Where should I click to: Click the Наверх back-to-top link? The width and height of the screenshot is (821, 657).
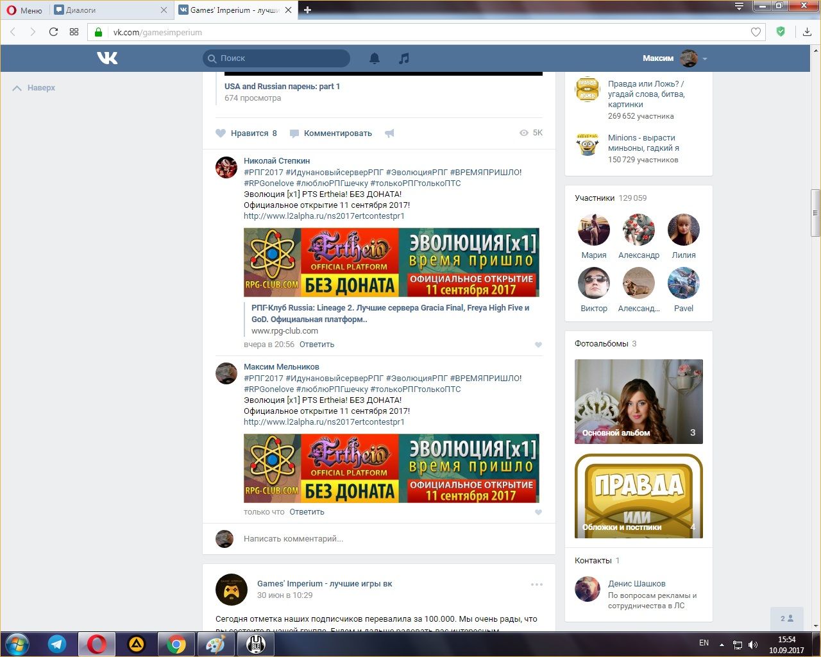point(34,88)
